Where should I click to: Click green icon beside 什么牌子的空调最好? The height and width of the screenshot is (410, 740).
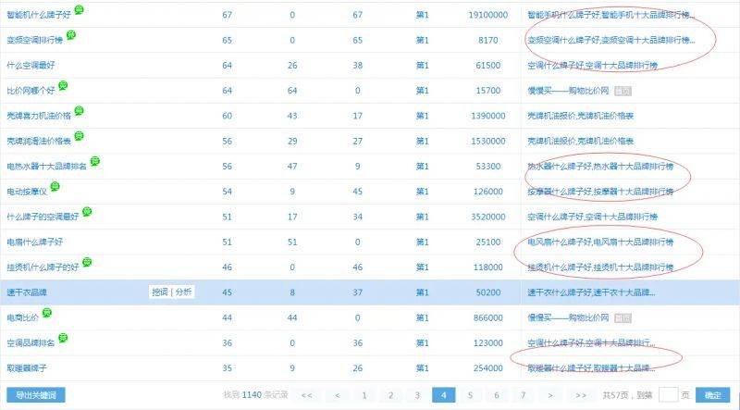(87, 212)
